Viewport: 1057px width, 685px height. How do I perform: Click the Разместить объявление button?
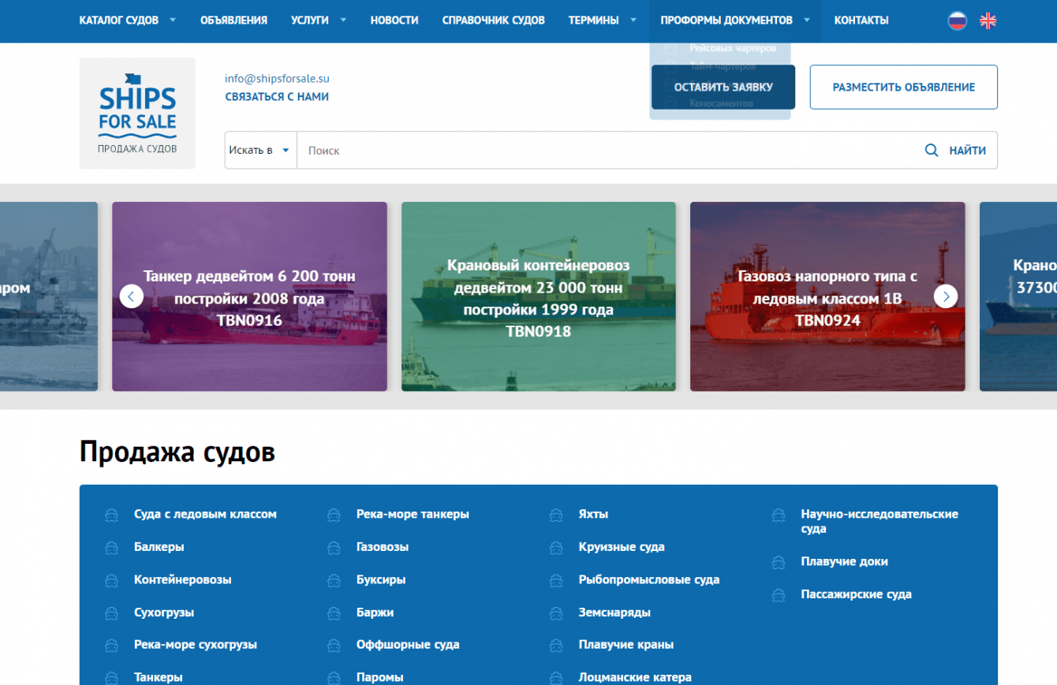pos(904,87)
